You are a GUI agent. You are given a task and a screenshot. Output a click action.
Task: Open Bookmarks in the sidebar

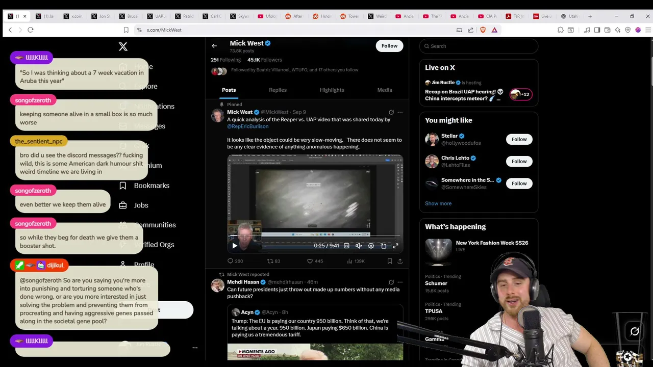pyautogui.click(x=144, y=186)
